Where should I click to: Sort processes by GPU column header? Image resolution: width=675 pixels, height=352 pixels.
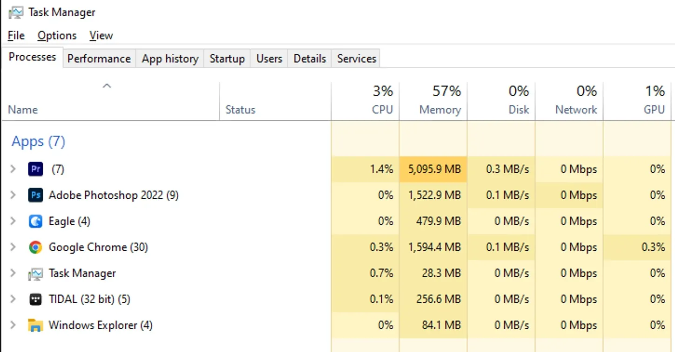[637, 101]
